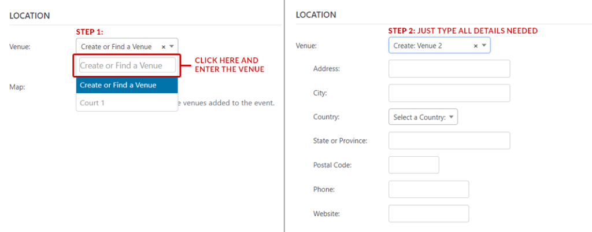
Task: Clear the "Create or Find a Venue" selection
Action: pos(163,47)
